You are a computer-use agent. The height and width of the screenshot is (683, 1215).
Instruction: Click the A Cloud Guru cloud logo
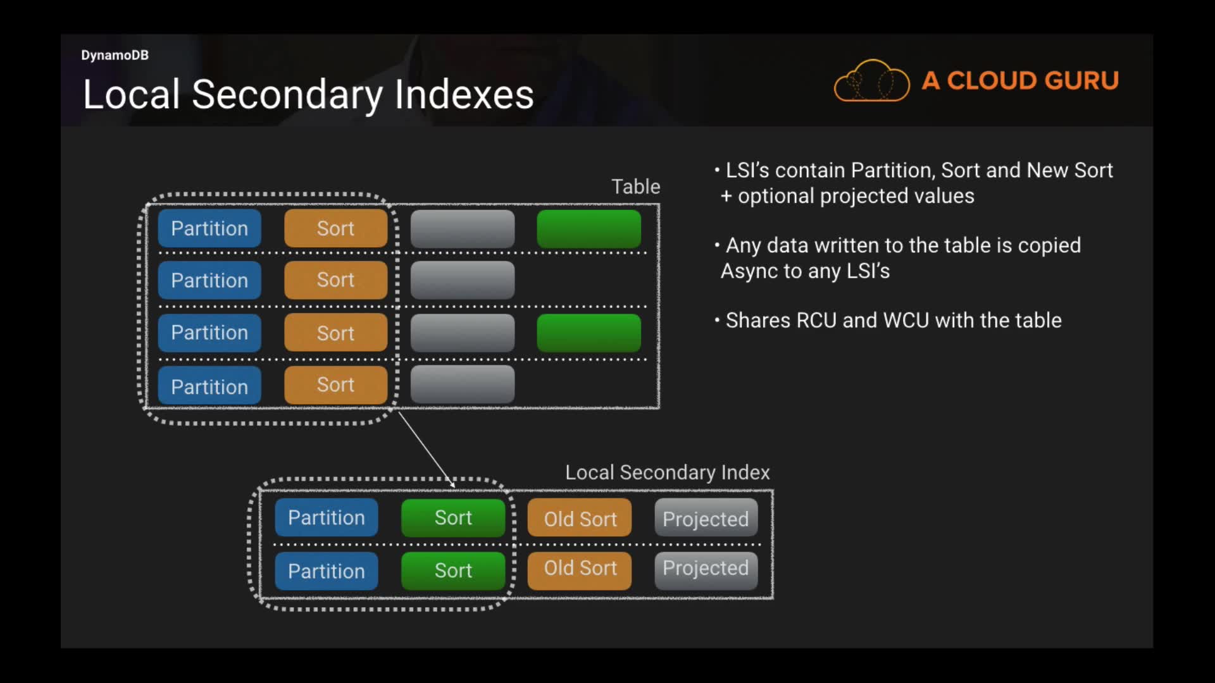pyautogui.click(x=871, y=81)
